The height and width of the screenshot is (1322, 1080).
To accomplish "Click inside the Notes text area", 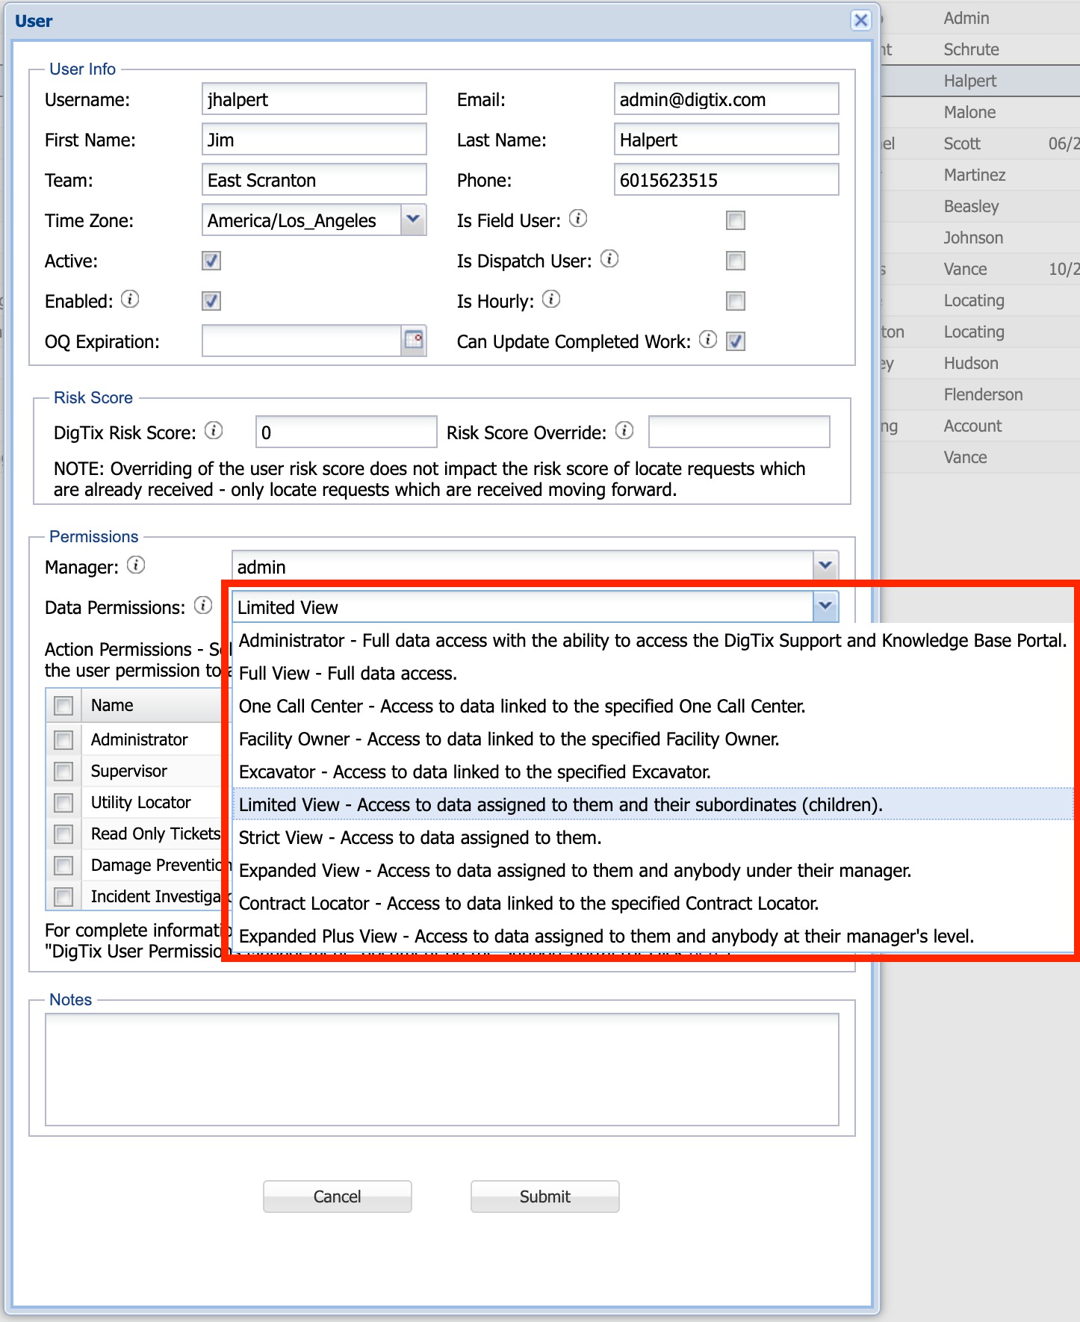I will click(442, 1070).
